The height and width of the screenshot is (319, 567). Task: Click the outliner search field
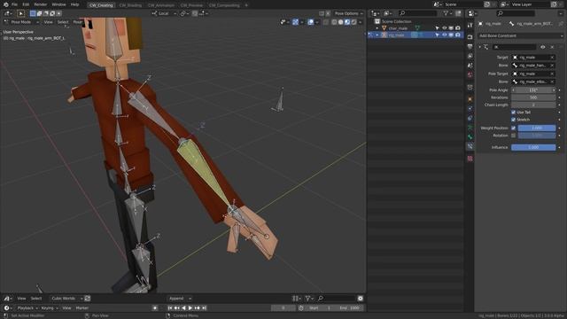point(417,13)
